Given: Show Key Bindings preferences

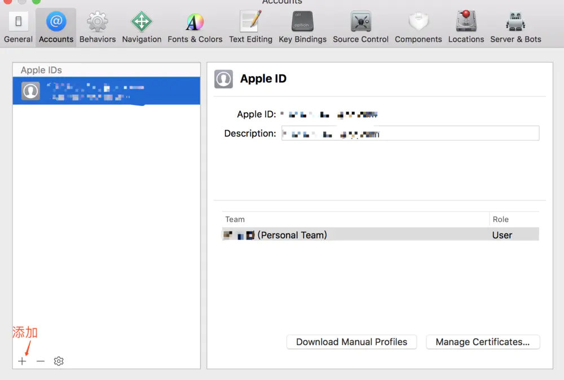Looking at the screenshot, I should (x=302, y=28).
